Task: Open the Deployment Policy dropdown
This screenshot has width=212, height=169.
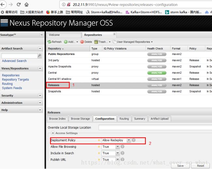Action: pos(129,140)
